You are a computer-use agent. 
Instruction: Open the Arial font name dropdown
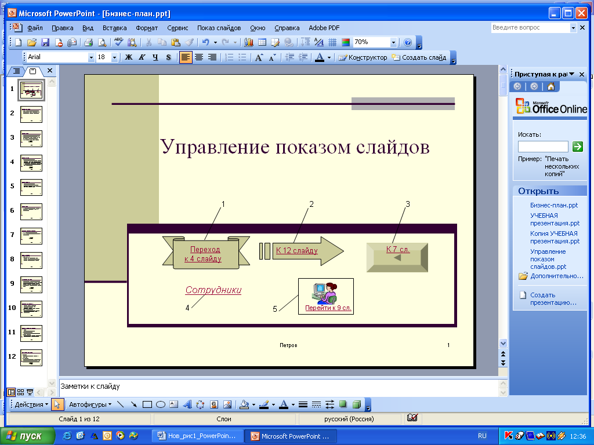tap(91, 57)
